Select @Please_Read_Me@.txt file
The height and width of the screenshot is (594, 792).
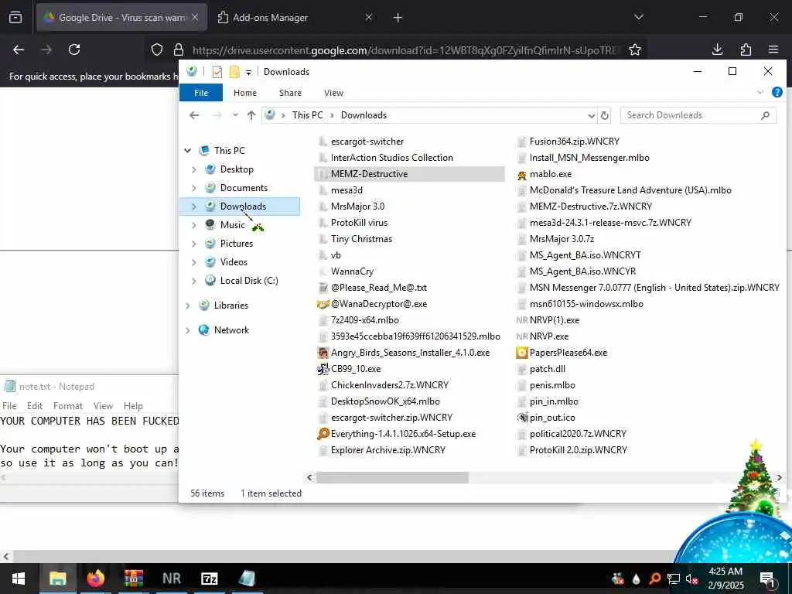click(379, 288)
